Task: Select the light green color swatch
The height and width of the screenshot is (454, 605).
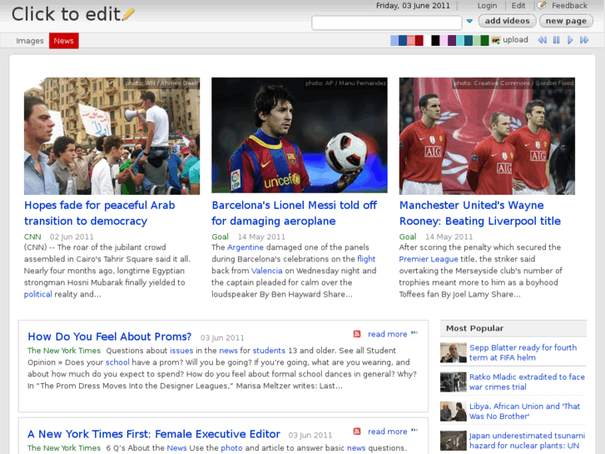Action: pyautogui.click(x=477, y=40)
